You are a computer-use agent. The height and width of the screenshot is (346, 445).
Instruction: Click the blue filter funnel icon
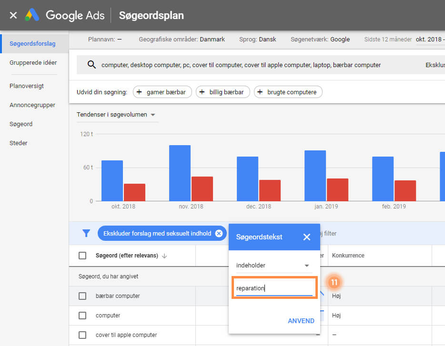pos(86,233)
